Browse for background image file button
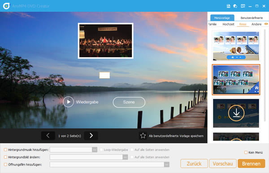Image resolution: width=269 pixels, height=173 pixels. (x=125, y=157)
